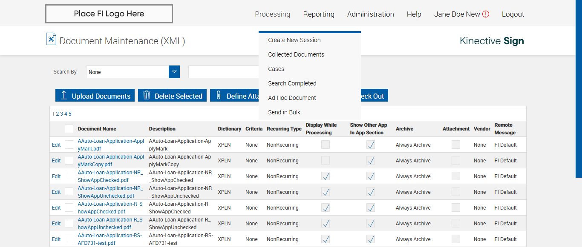Click the Document Maintenance XML page icon
The image size is (582, 247).
click(x=51, y=39)
